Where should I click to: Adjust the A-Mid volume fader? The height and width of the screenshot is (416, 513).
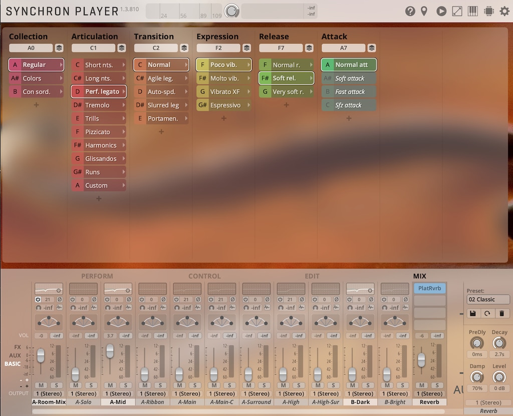click(x=110, y=350)
